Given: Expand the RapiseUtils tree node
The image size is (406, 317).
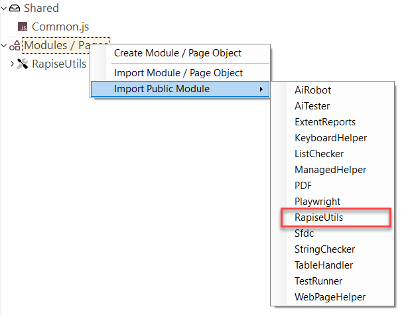Looking at the screenshot, I should pyautogui.click(x=12, y=64).
